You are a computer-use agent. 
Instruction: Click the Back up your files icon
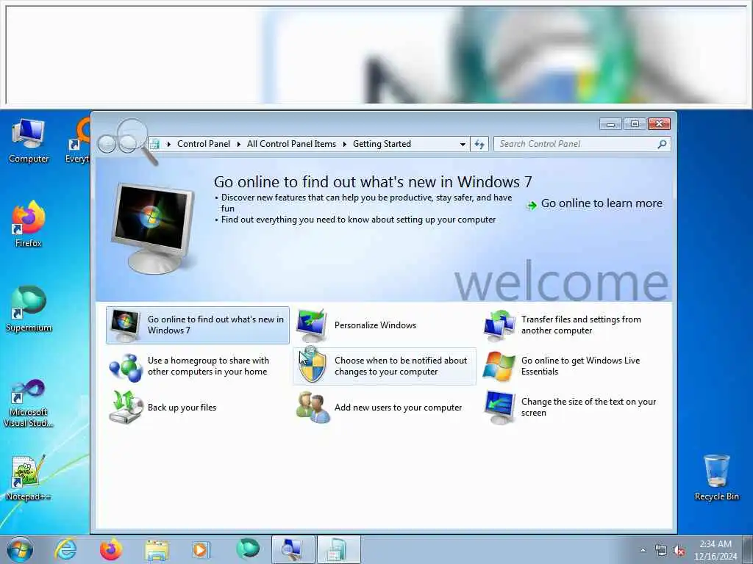(126, 408)
